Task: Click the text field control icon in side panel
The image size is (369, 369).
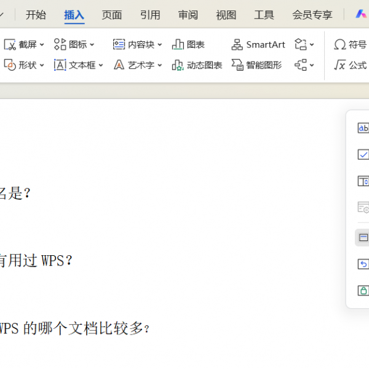Action: 363,128
